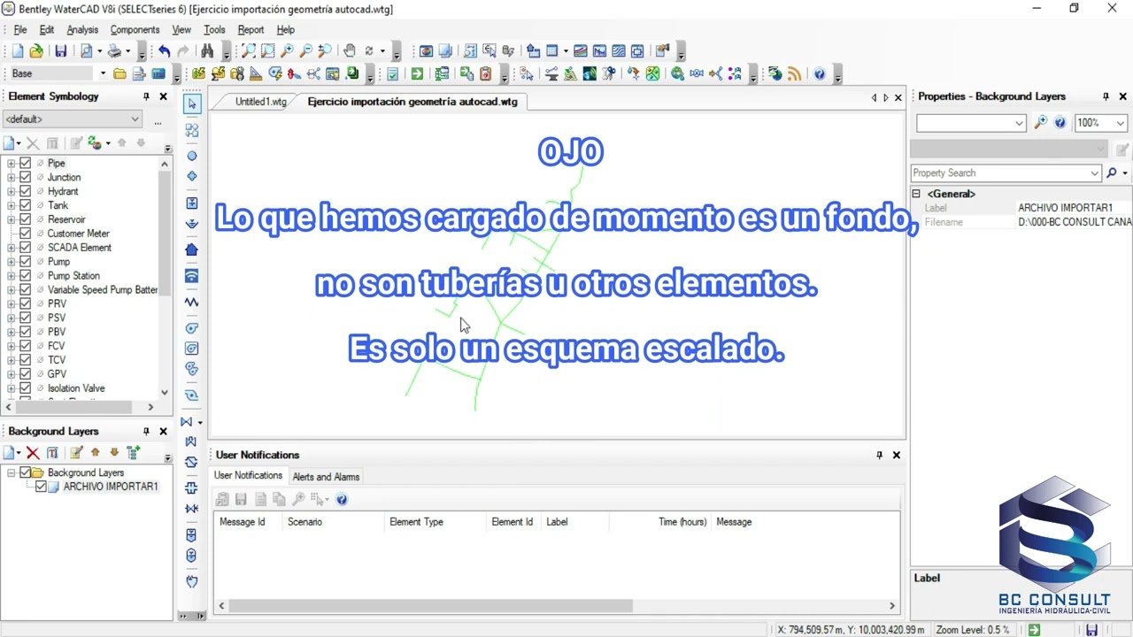Click Rename icon in Background Layers toolbar
The width and height of the screenshot is (1133, 637).
click(52, 453)
